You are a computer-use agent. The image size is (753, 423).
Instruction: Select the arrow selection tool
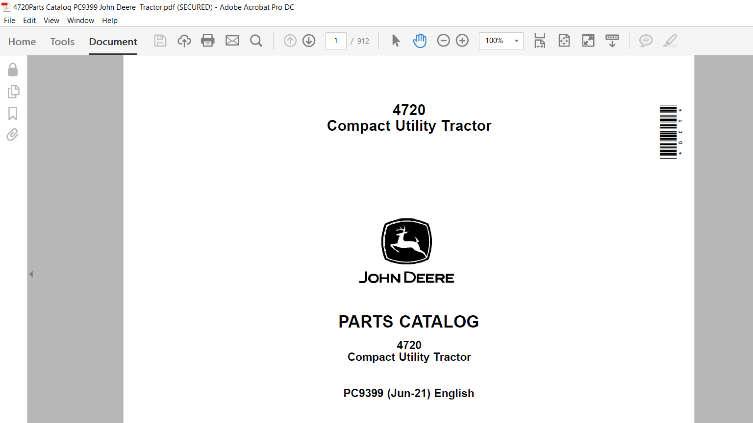396,41
